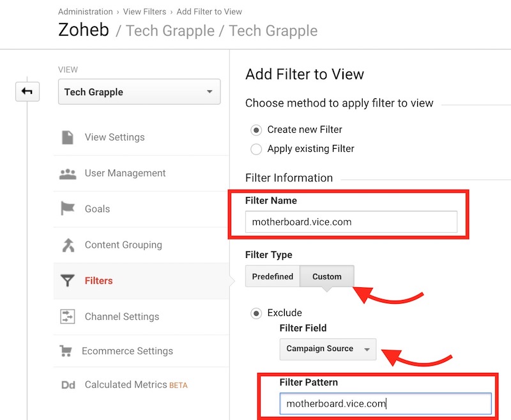
Task: Open View Filters breadcrumb link
Action: point(144,11)
